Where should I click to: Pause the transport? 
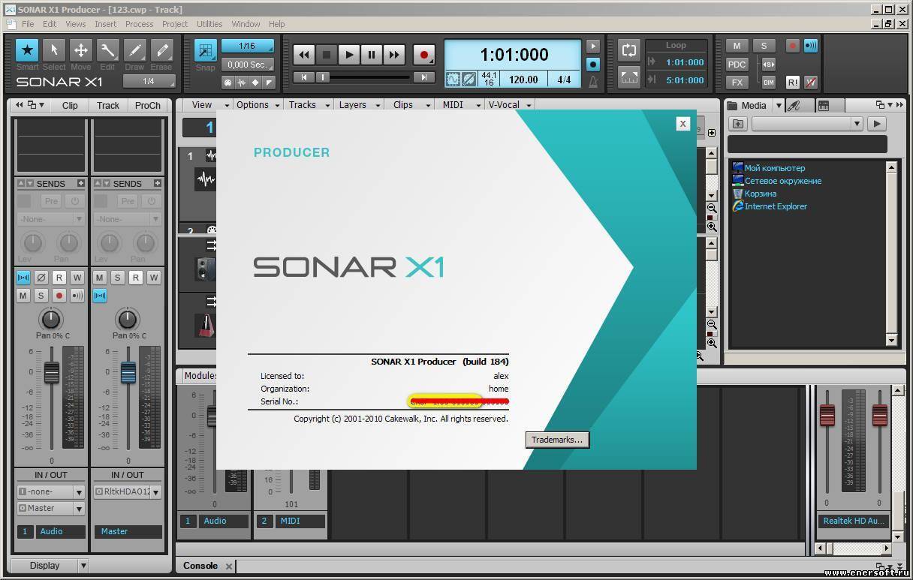point(371,55)
